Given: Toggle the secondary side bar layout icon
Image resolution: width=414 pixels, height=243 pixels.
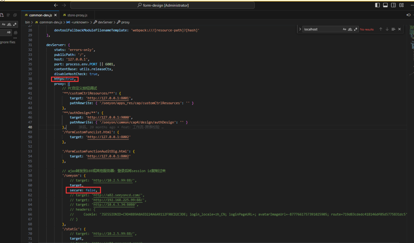Looking at the screenshot, I should click(x=393, y=5).
